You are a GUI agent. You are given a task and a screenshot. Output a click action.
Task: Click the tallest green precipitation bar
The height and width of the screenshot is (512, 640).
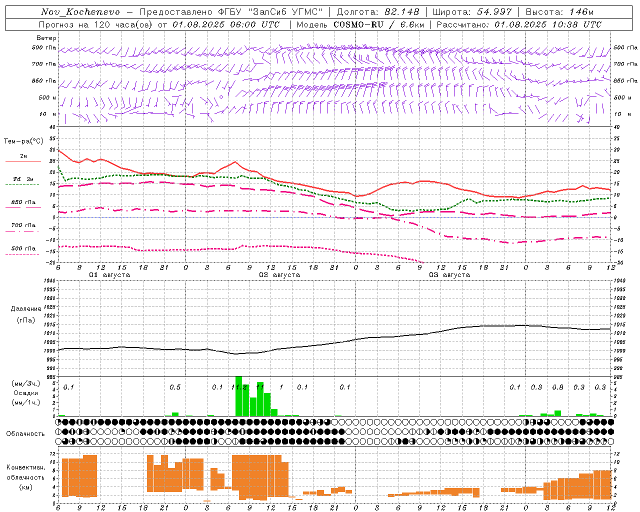[x=238, y=396]
